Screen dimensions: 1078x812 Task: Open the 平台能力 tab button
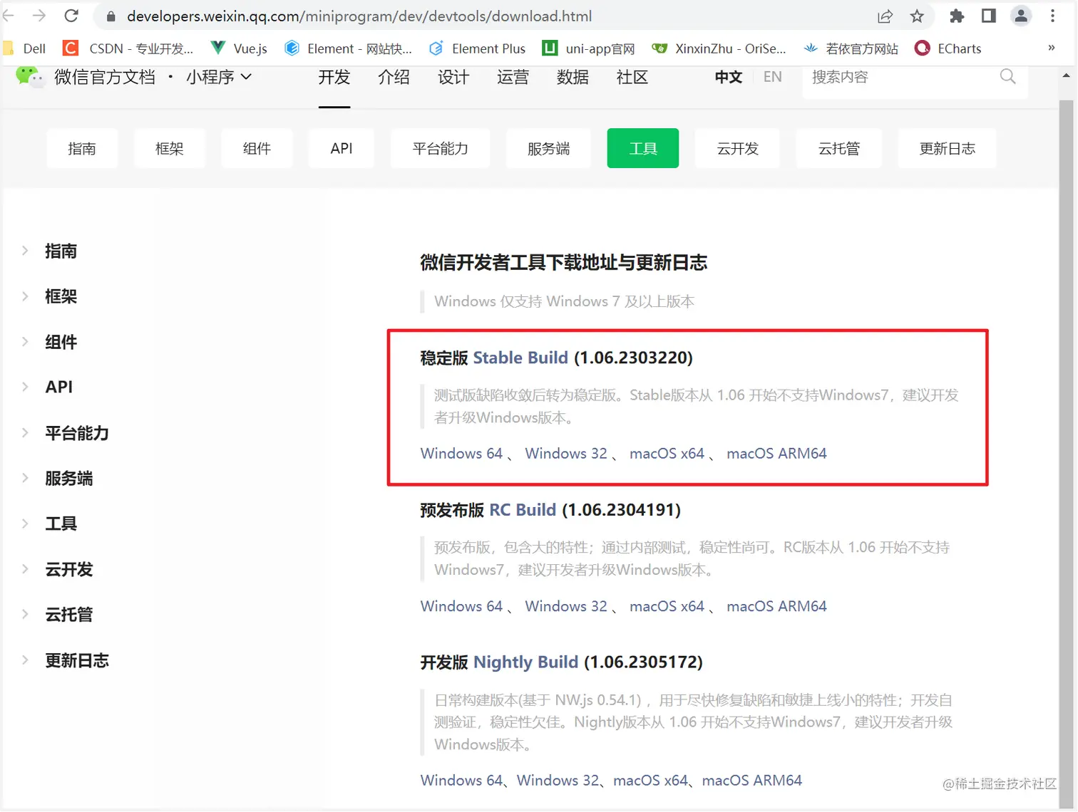click(x=441, y=148)
